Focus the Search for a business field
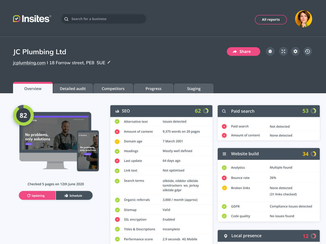 click(x=104, y=19)
